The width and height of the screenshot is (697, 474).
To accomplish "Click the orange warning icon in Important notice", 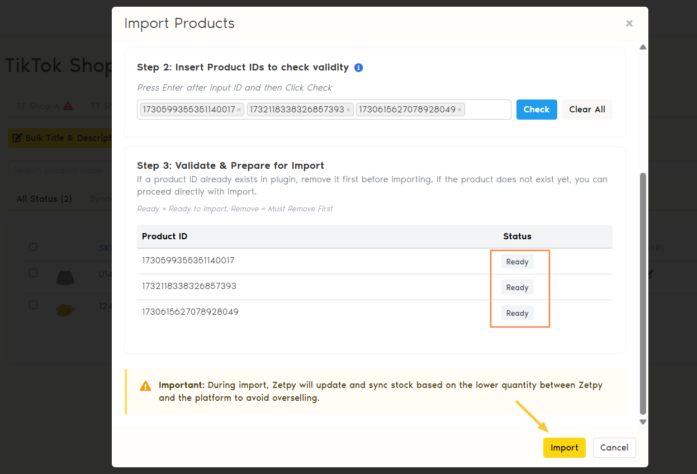I will point(145,386).
